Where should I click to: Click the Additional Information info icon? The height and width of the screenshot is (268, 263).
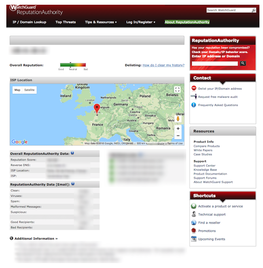[11, 238]
